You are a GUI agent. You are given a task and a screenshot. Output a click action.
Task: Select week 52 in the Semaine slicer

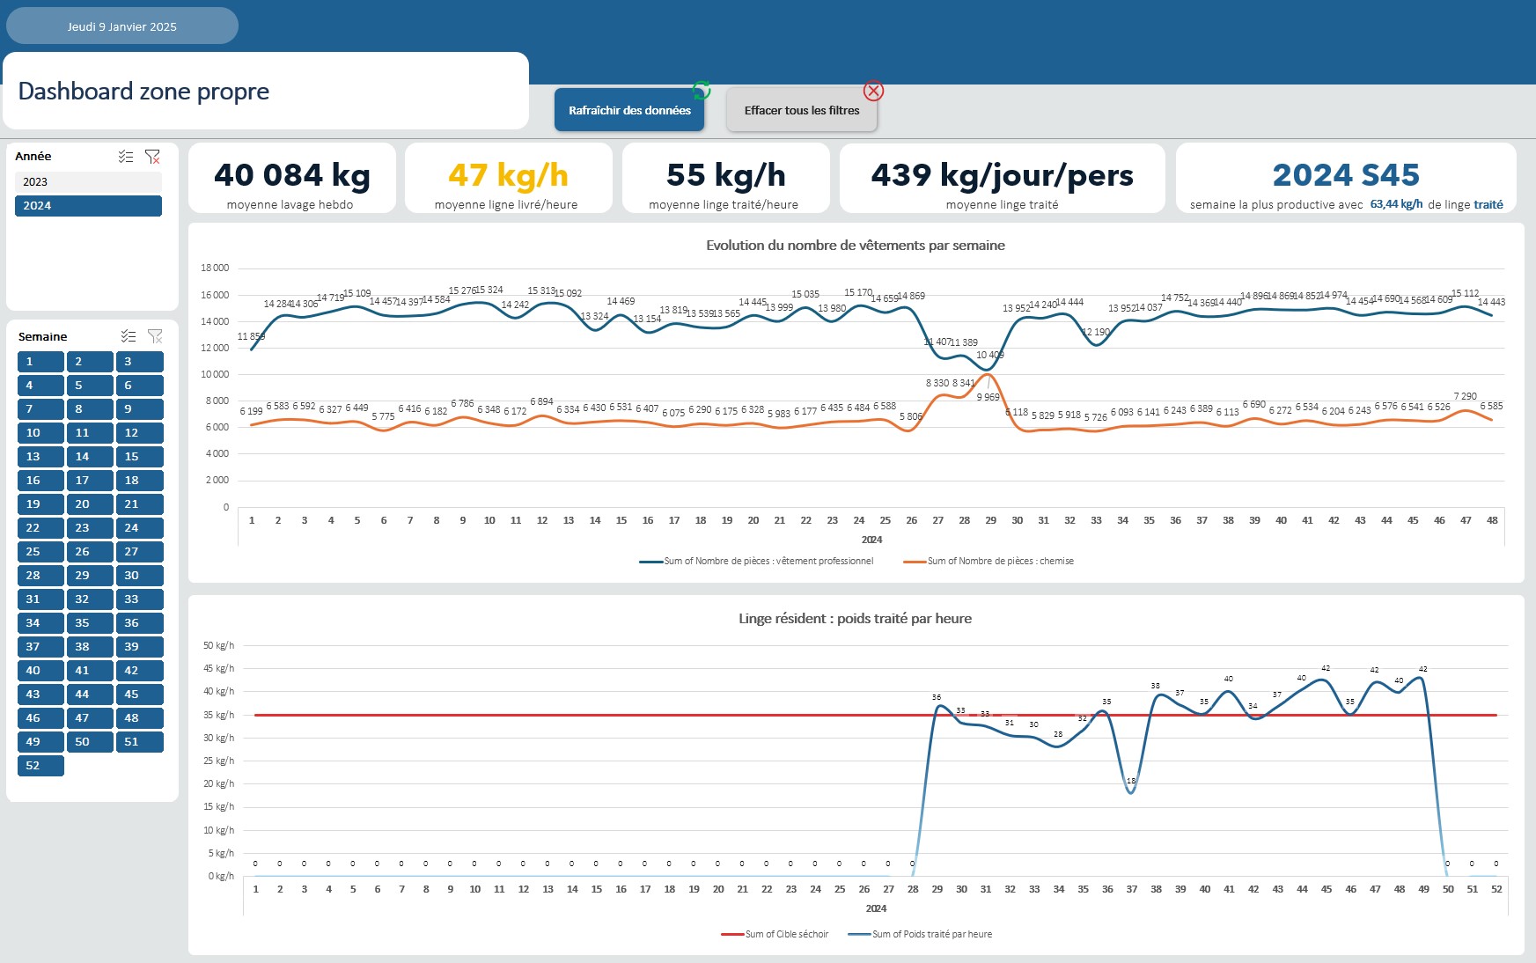[40, 766]
